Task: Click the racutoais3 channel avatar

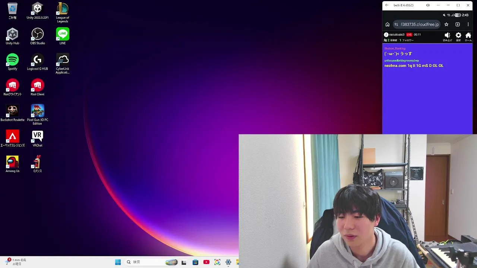Action: (x=386, y=35)
